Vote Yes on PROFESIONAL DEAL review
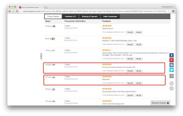This screenshot has width=183, height=116. click(x=130, y=44)
